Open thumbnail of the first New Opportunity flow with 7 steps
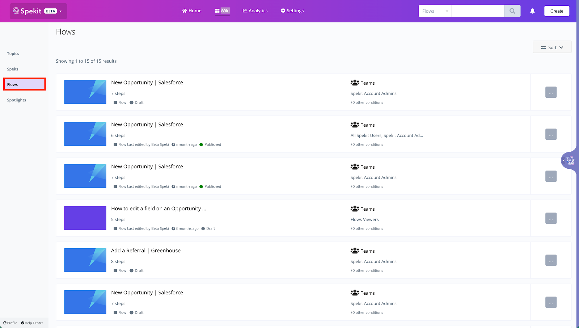 click(85, 92)
